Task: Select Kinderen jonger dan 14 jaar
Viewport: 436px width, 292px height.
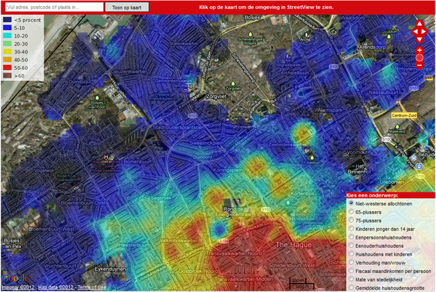Action: (351, 231)
